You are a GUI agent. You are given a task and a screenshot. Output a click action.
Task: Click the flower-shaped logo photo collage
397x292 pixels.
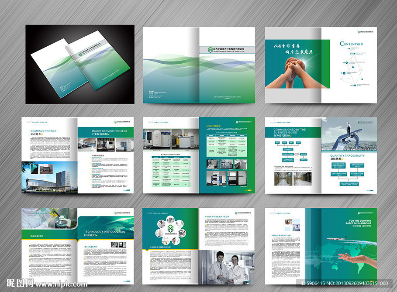point(171,230)
